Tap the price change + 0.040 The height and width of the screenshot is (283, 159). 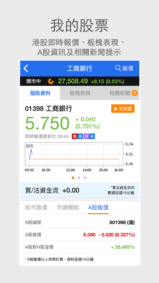pos(85,119)
